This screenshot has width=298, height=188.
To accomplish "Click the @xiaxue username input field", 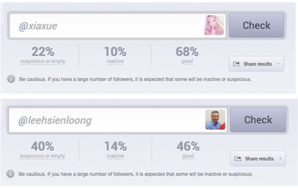I will point(118,25).
